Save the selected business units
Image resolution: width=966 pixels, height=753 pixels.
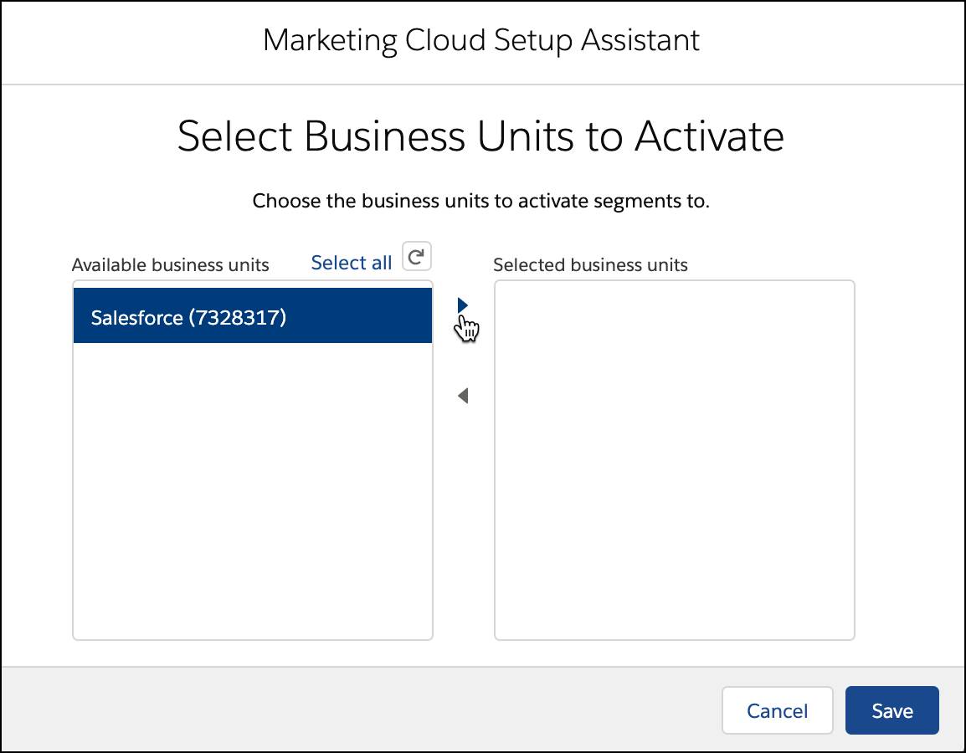pos(892,710)
